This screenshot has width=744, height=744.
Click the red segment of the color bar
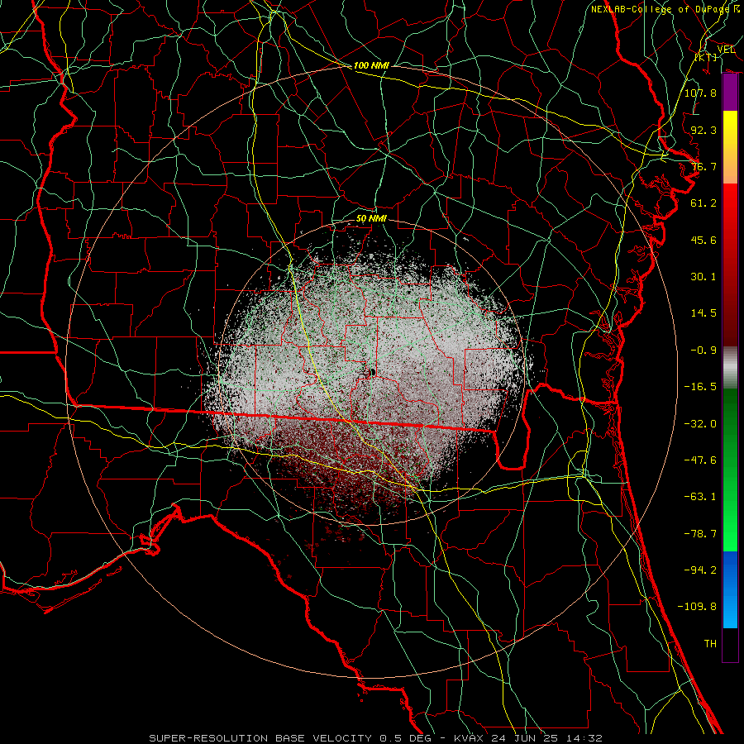(x=730, y=265)
